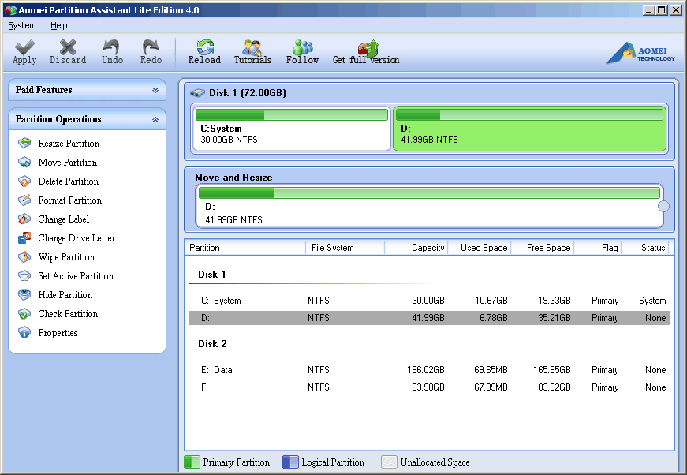Choose Move Partition in sidebar
This screenshot has height=475, width=687.
pyautogui.click(x=68, y=162)
